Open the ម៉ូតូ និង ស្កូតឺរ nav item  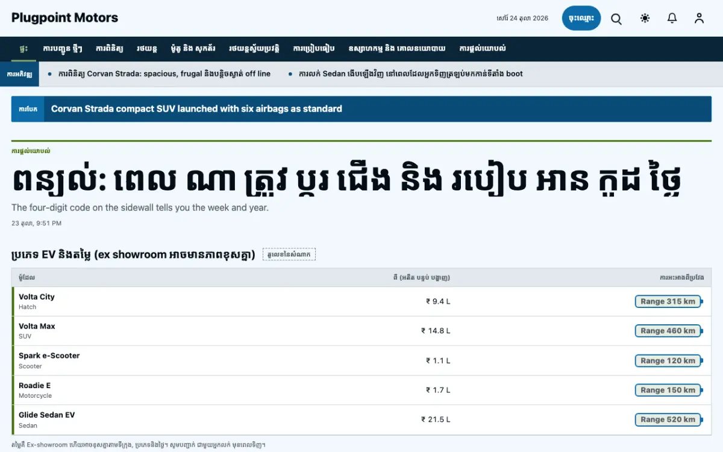pyautogui.click(x=192, y=49)
